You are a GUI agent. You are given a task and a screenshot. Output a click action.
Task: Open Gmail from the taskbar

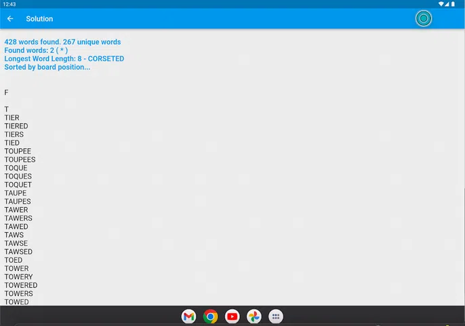click(x=188, y=316)
